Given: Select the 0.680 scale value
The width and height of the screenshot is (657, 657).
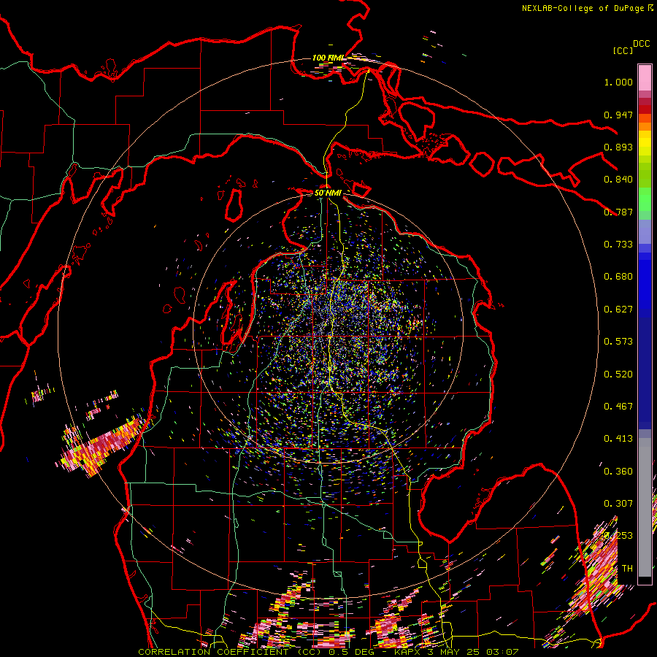Looking at the screenshot, I should (x=618, y=277).
